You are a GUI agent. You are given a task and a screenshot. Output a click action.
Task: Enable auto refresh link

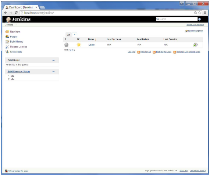click(195, 25)
